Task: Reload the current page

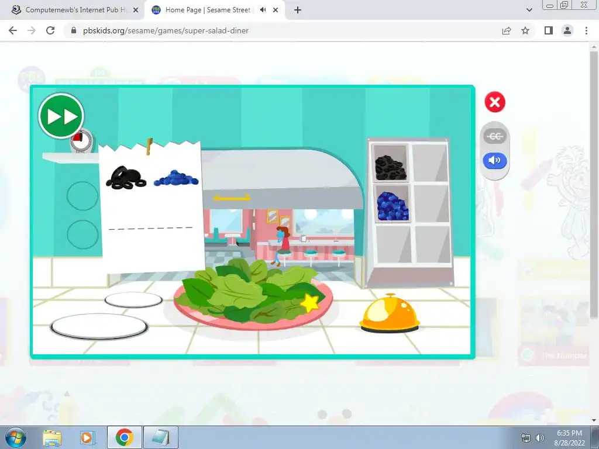Action: pos(50,30)
